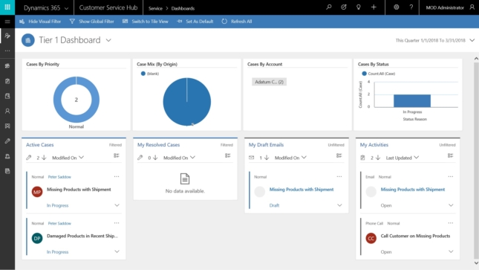
Task: Click the edit pencil icon in Active Cases
Action: (29, 158)
